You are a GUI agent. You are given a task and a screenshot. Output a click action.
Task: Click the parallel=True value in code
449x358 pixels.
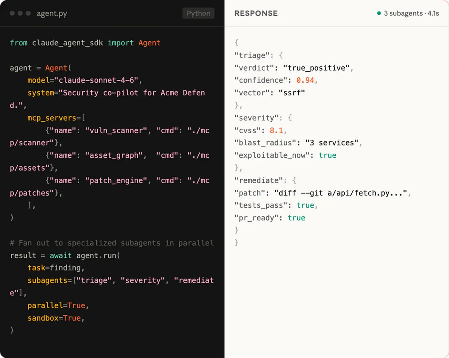(76, 306)
